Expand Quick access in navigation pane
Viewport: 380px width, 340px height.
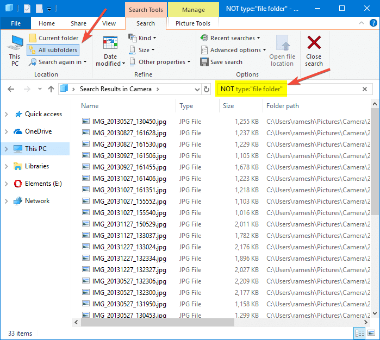pos(7,114)
